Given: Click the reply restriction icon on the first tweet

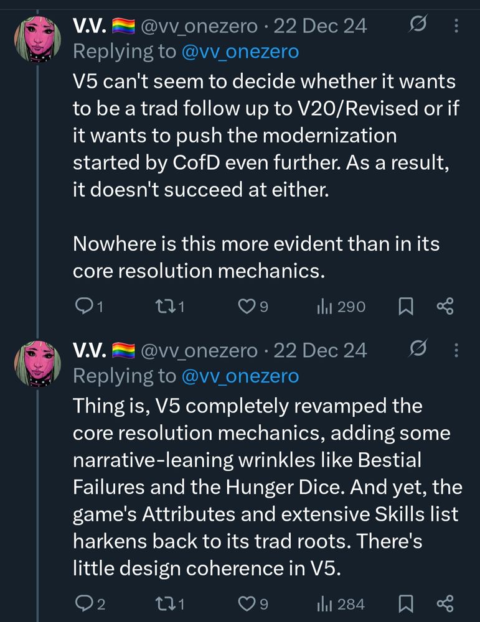Looking at the screenshot, I should (x=418, y=24).
